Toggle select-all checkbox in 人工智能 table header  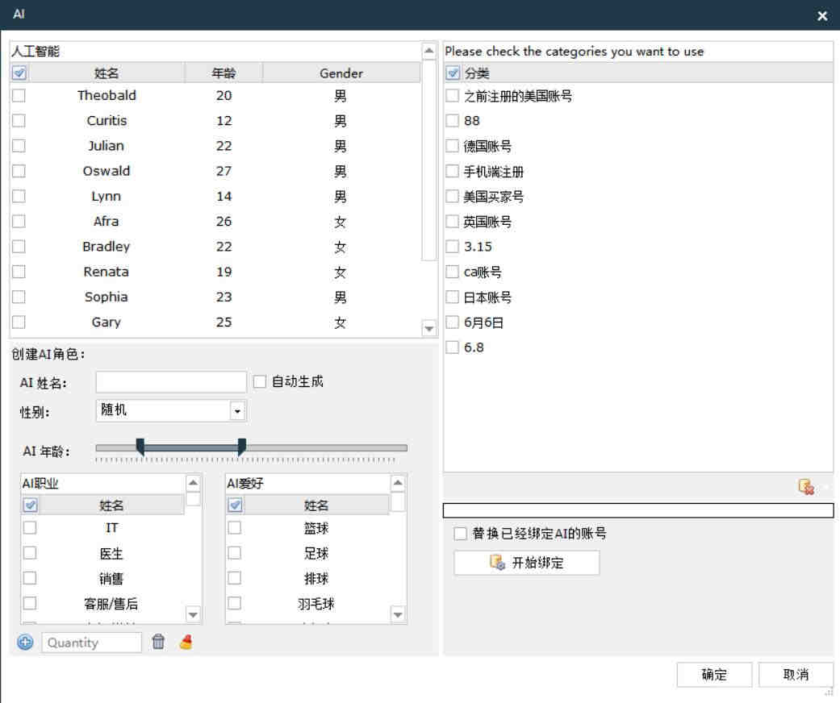(20, 73)
